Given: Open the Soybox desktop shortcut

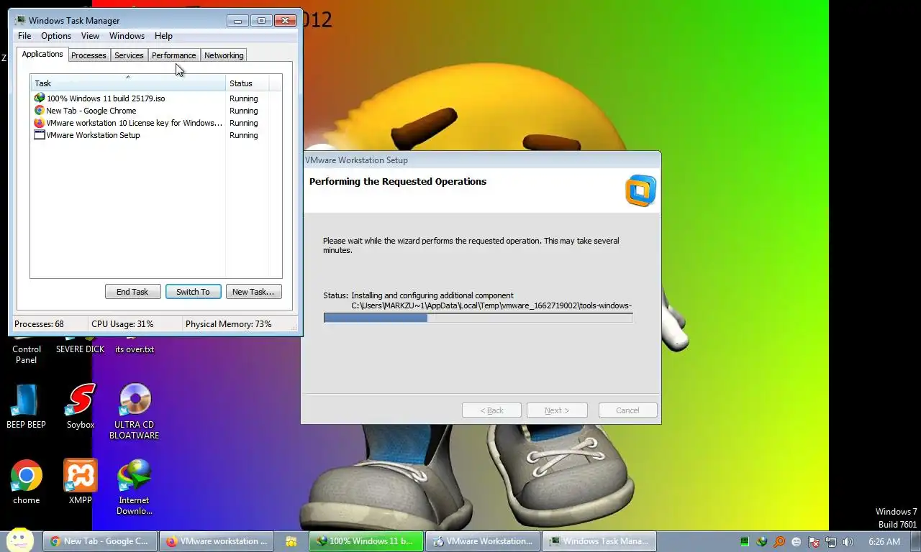Looking at the screenshot, I should pos(81,406).
